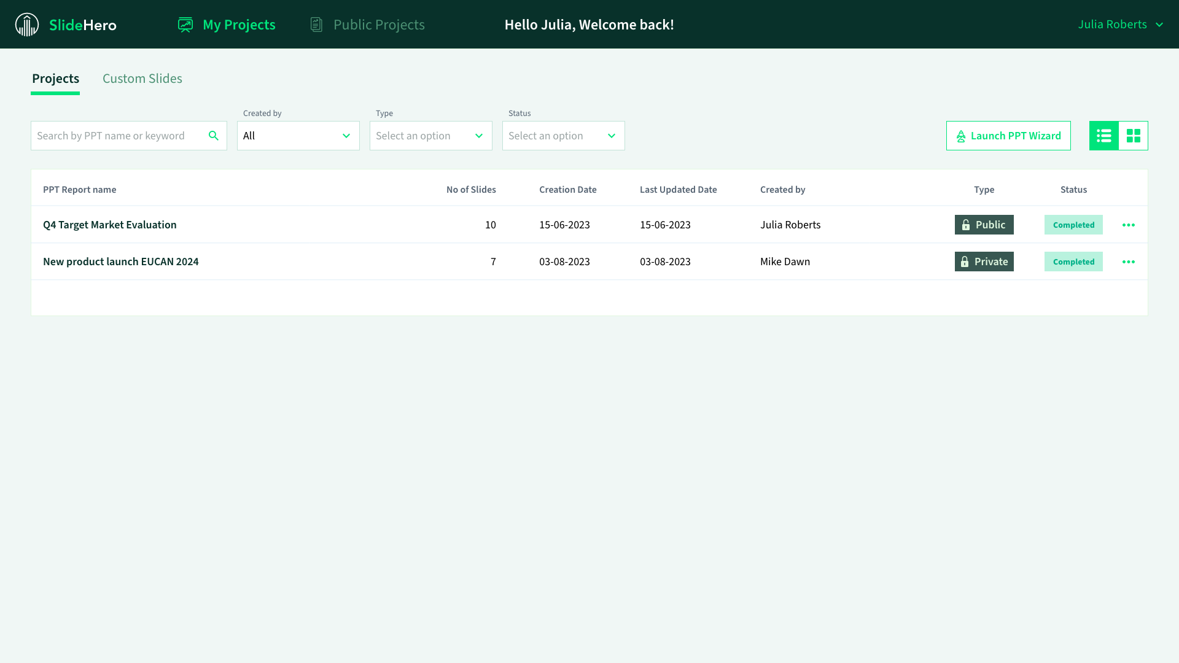Open the Status filter dropdown
Image resolution: width=1179 pixels, height=663 pixels.
pos(564,136)
